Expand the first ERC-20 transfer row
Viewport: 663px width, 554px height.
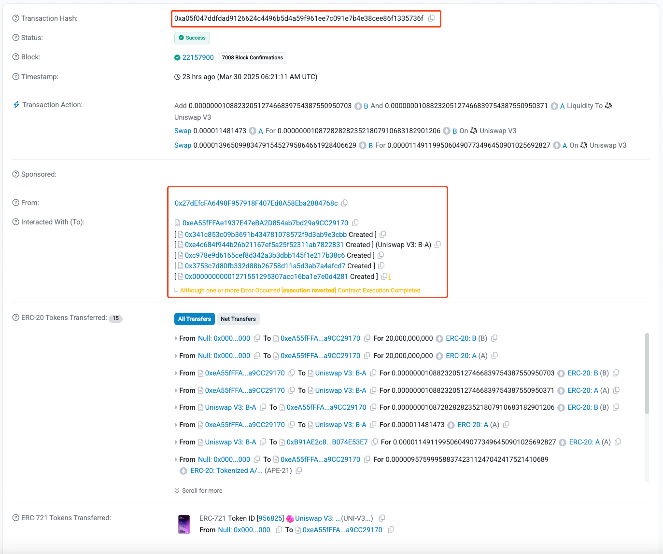coord(176,338)
